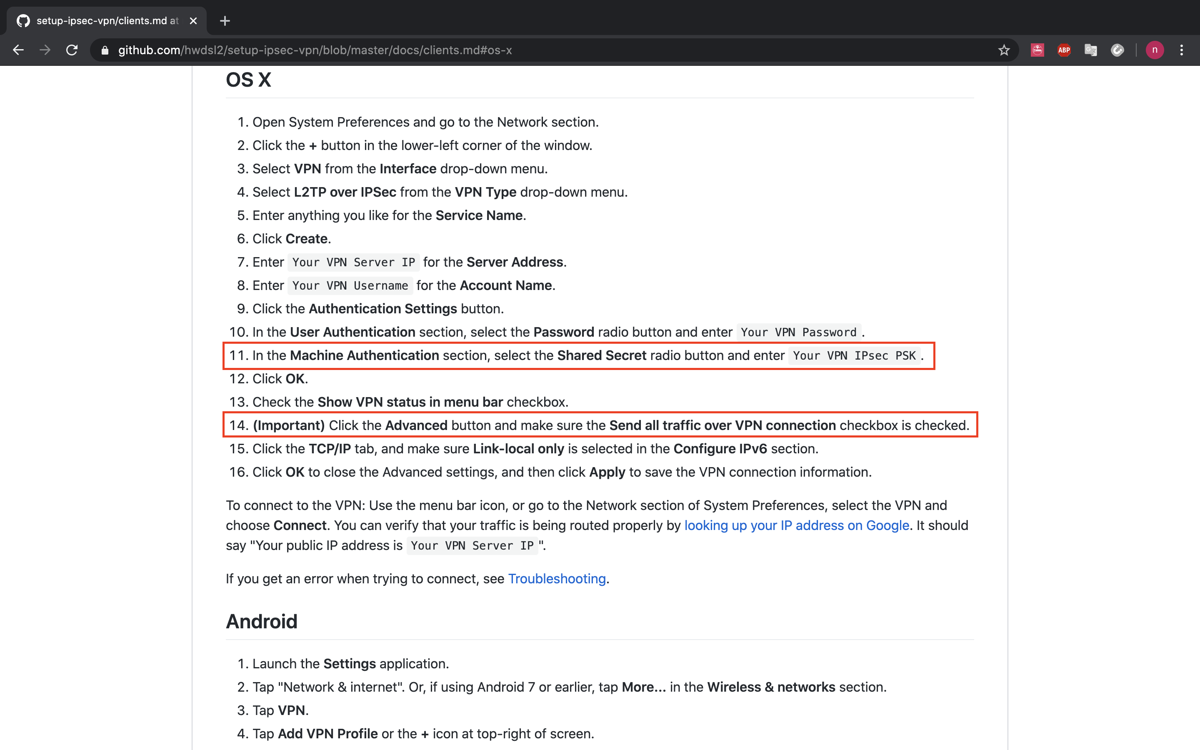Open the 'n' profile avatar
This screenshot has height=750, width=1200.
(1155, 50)
